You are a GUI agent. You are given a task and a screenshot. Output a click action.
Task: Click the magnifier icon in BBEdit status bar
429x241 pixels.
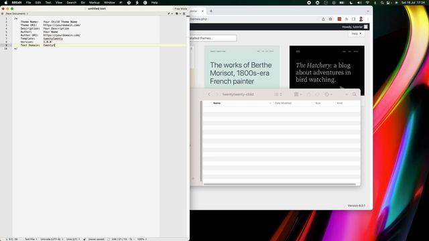pos(131,239)
